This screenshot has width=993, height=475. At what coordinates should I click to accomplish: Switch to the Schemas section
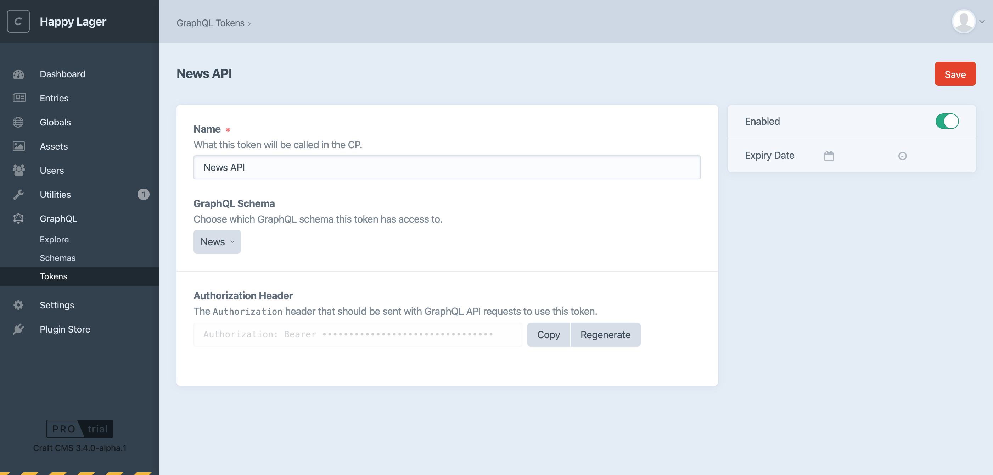57,258
